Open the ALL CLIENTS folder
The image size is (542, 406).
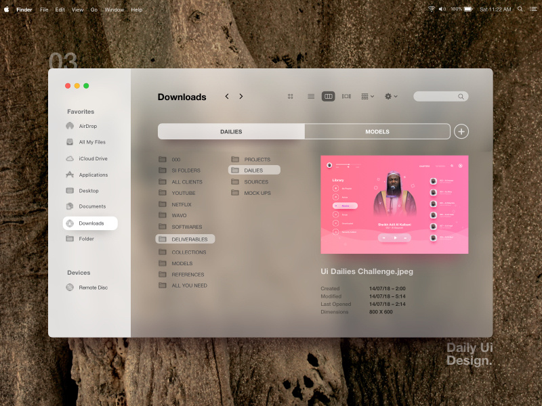[180, 181]
